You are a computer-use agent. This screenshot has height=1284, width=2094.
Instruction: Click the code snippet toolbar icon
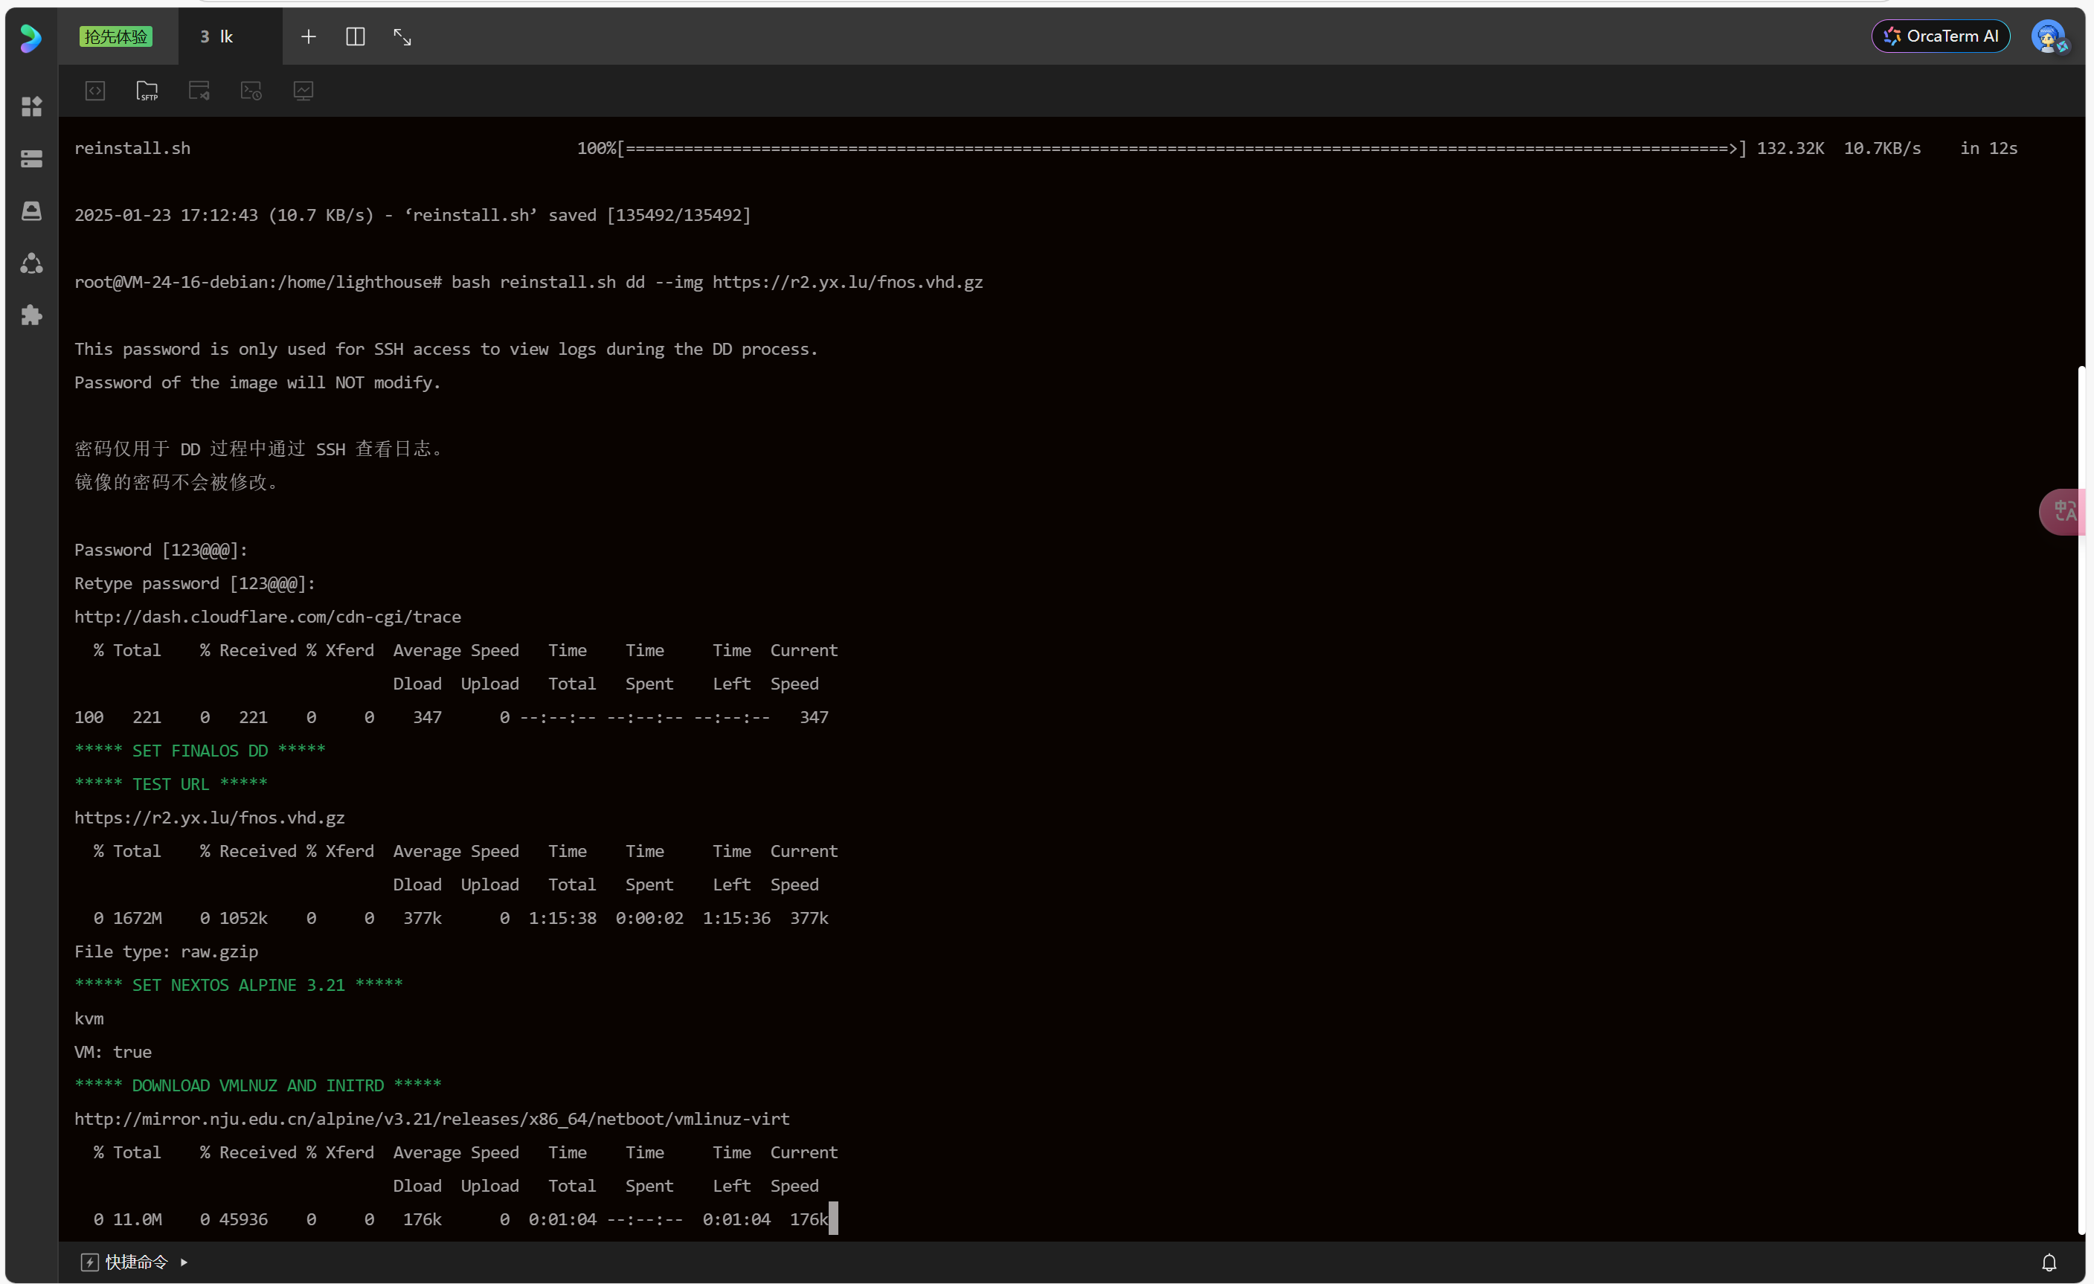95,91
